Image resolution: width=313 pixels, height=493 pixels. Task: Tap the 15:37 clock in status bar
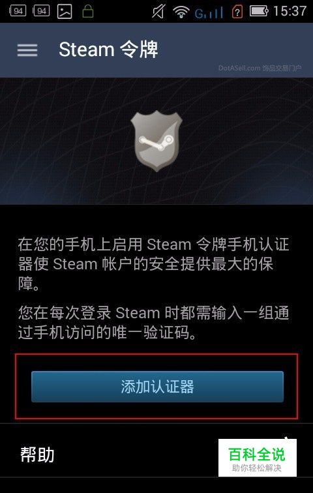pos(290,11)
